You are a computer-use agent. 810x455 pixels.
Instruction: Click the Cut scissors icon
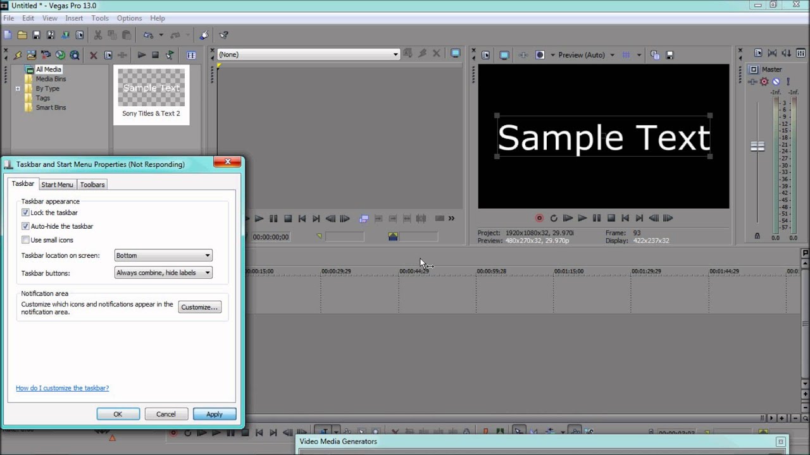[98, 35]
